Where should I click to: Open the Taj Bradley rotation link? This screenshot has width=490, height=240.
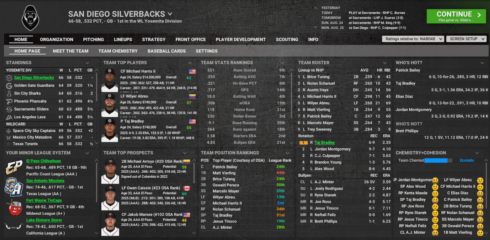(325, 143)
